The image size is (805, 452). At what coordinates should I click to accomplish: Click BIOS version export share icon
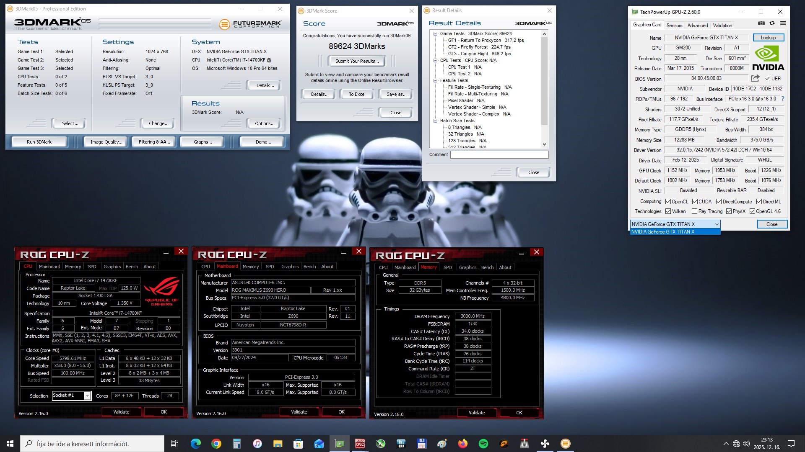tap(755, 78)
